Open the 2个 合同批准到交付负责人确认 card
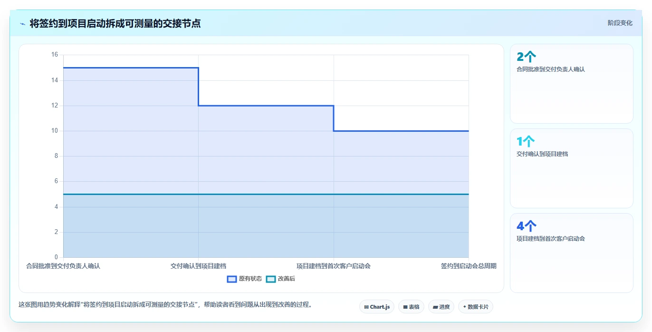The width and height of the screenshot is (652, 332). tap(572, 84)
